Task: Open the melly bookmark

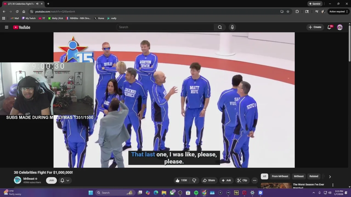Action: (112, 18)
